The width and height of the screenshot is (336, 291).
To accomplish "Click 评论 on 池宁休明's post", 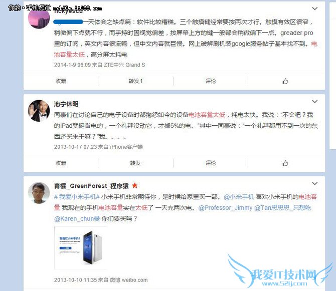I will (x=211, y=163).
